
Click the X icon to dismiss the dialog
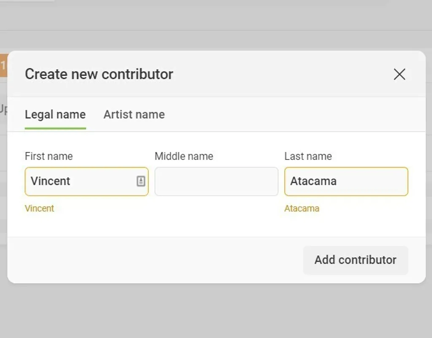coord(399,74)
